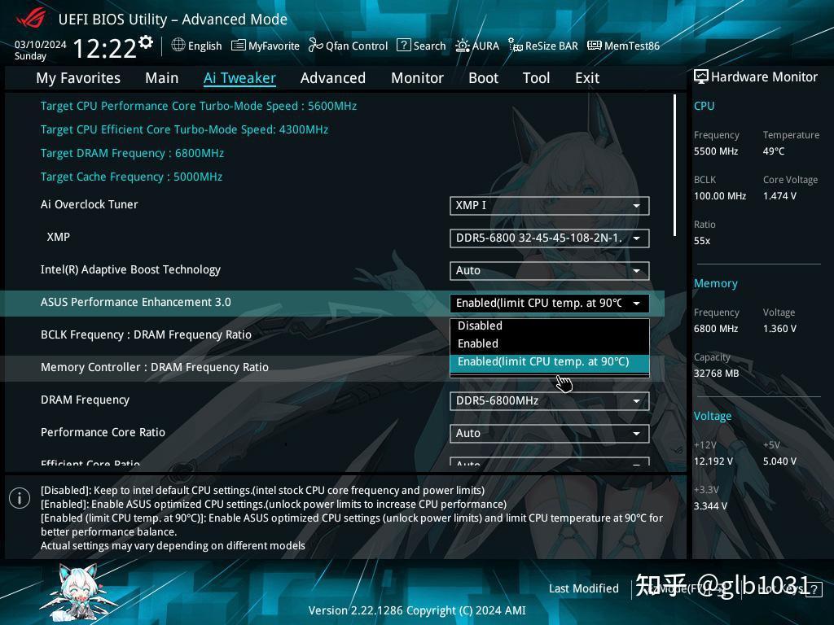Click Target Cache Frequency : 5000MHz text
The width and height of the screenshot is (834, 625).
131,177
